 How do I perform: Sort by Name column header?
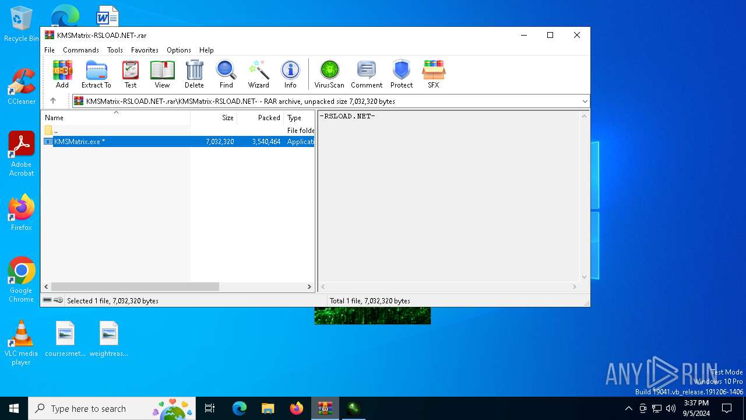click(115, 118)
